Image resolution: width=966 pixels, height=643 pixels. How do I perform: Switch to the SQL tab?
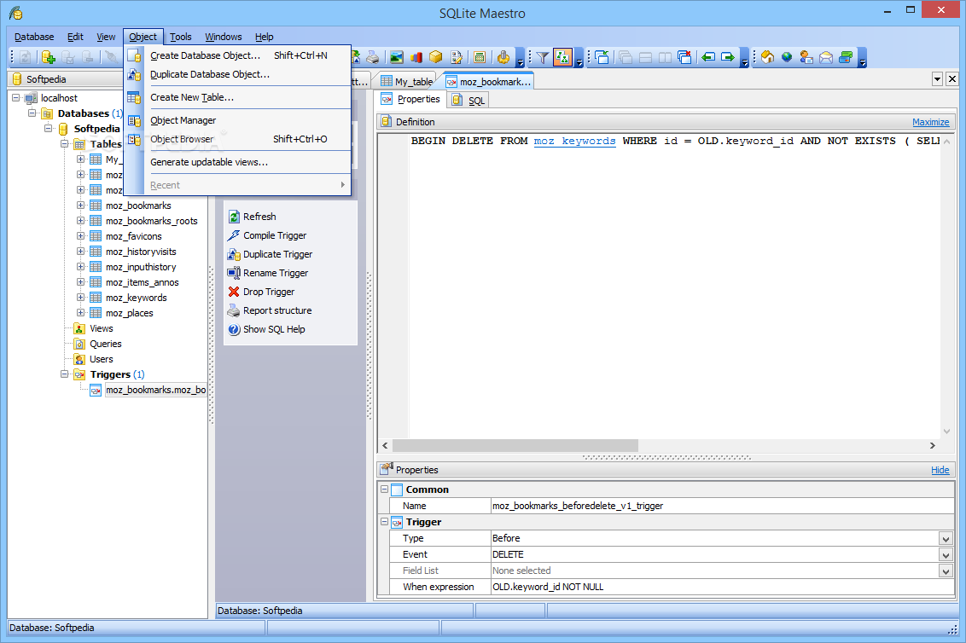coord(468,101)
